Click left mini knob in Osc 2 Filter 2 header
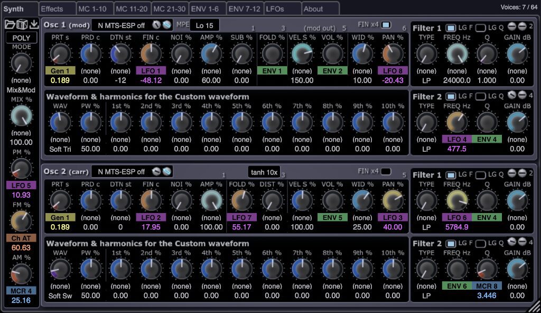The width and height of the screenshot is (541, 313). pos(512,242)
